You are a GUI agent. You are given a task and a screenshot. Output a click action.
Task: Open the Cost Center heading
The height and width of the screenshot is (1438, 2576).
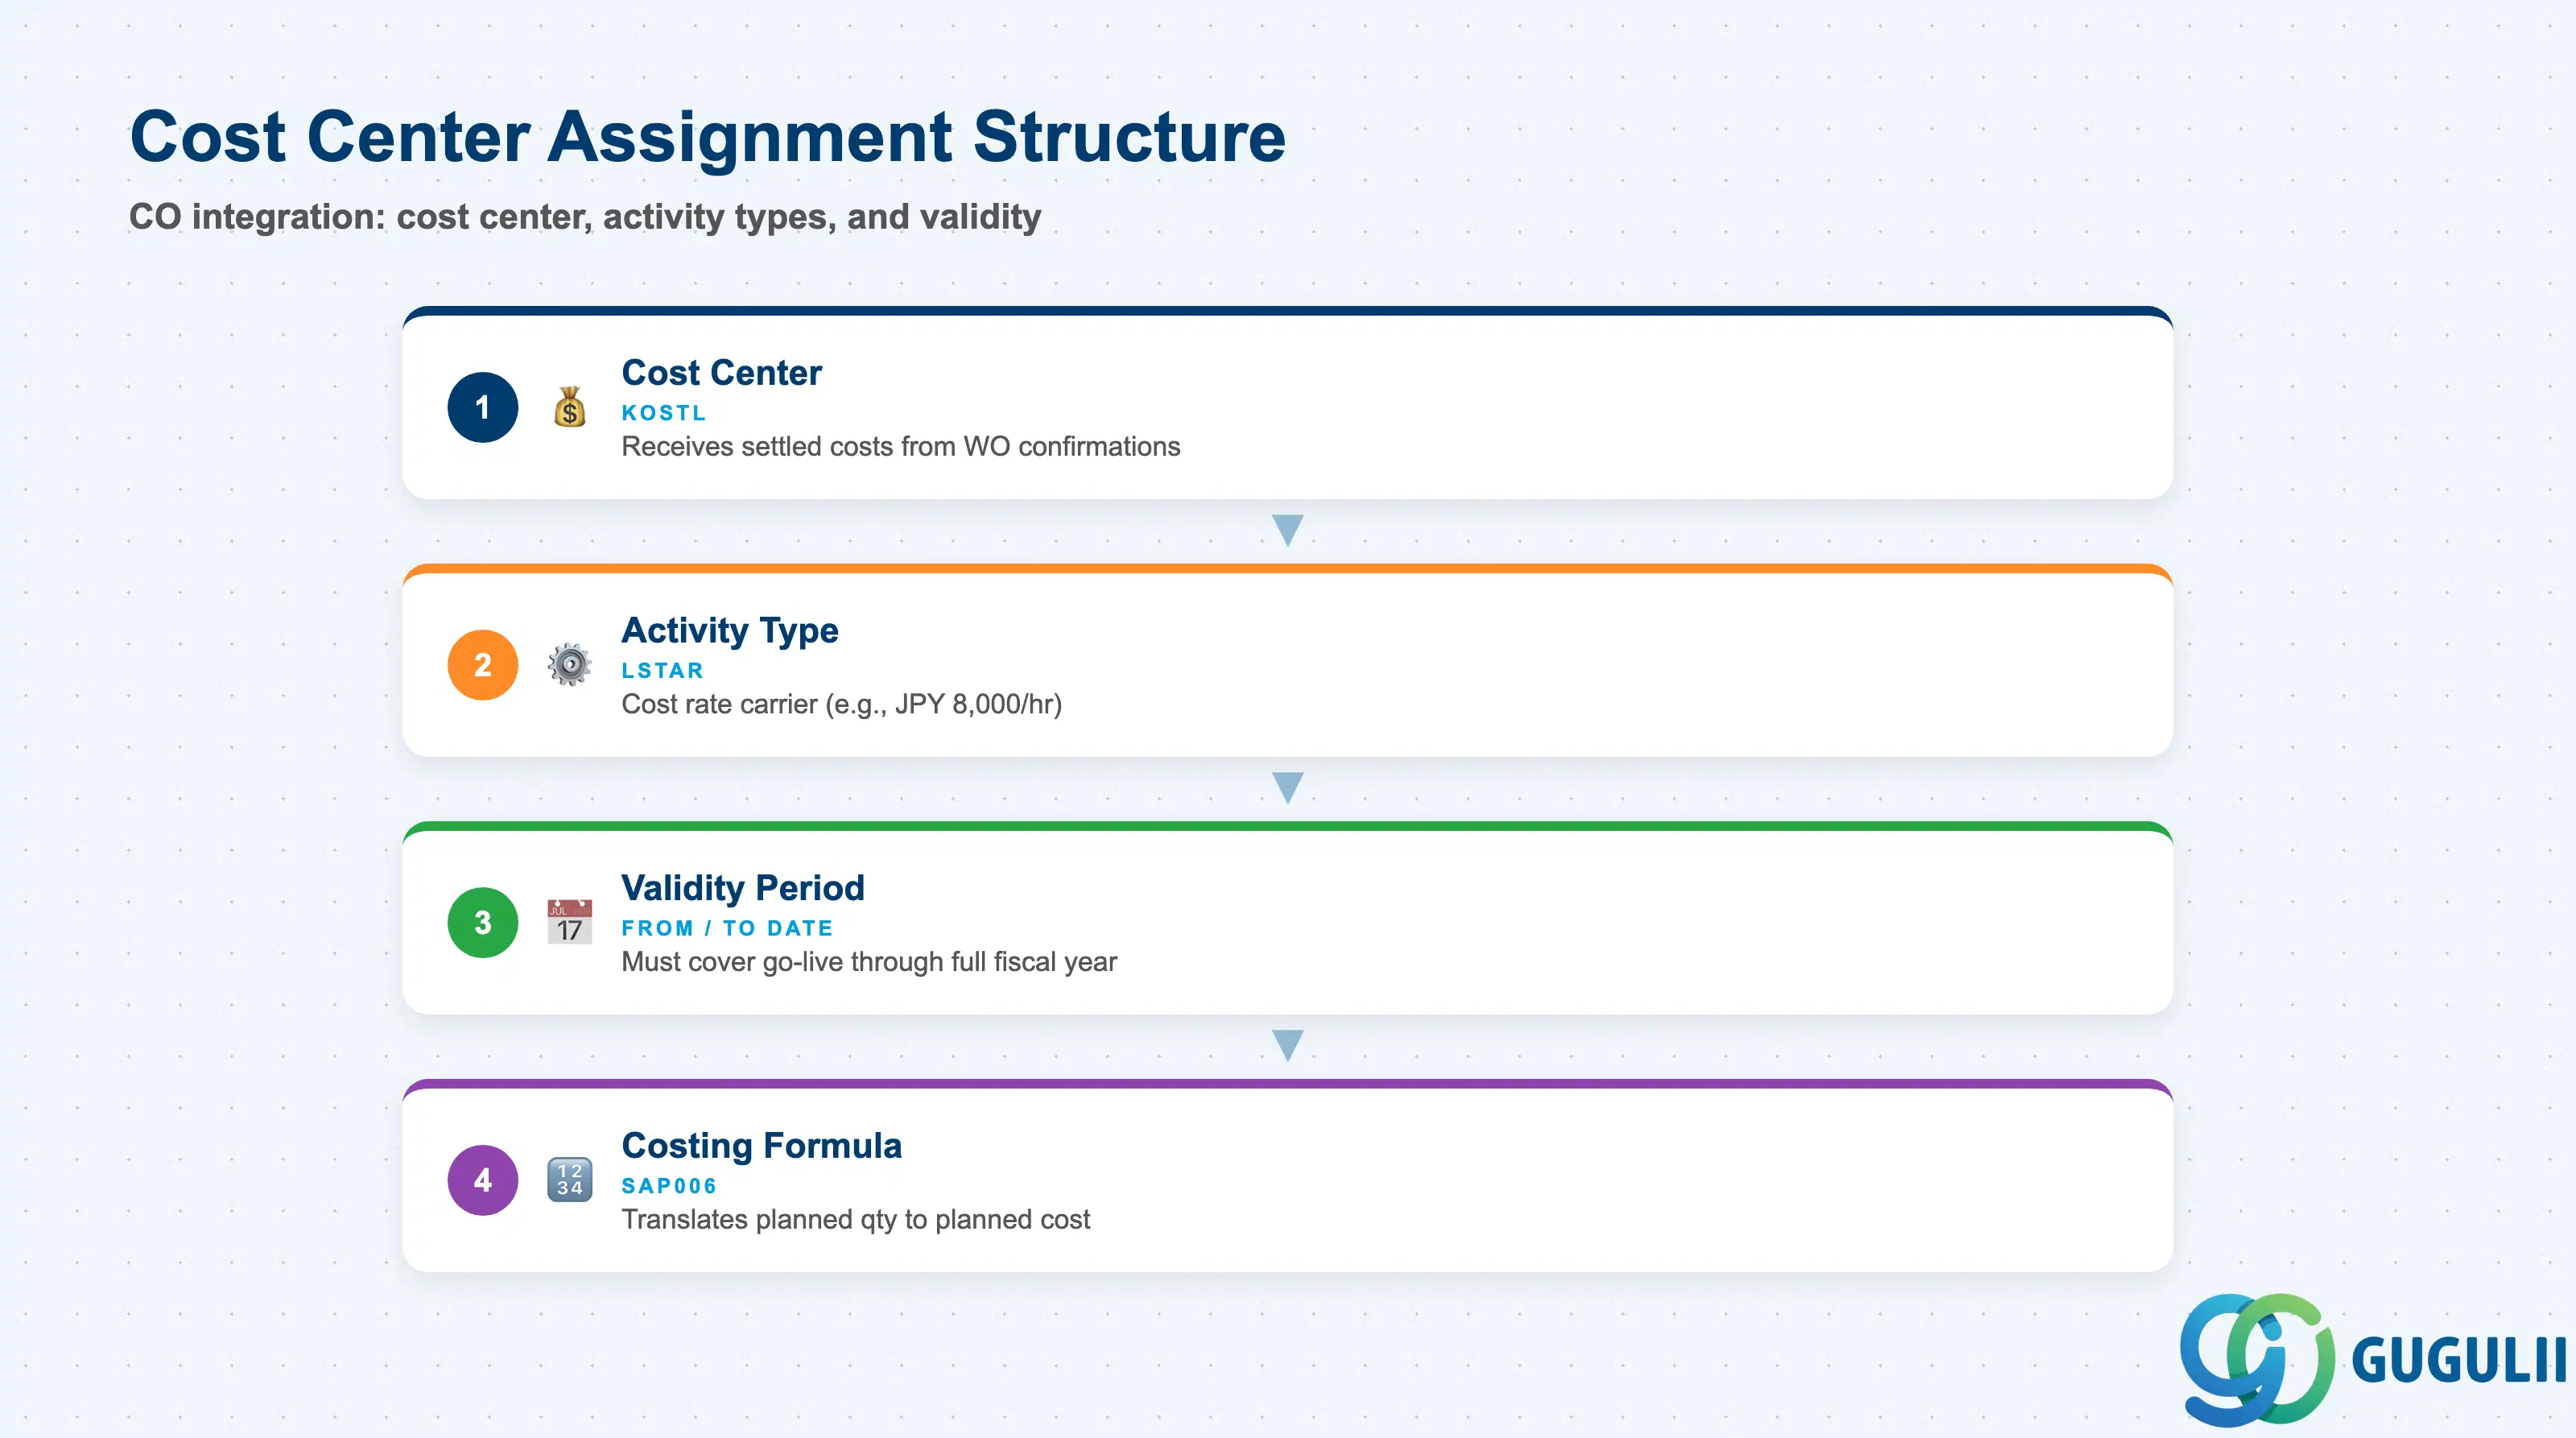tap(721, 372)
